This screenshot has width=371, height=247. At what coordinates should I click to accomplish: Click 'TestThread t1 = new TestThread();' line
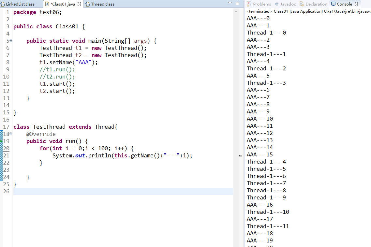point(93,48)
